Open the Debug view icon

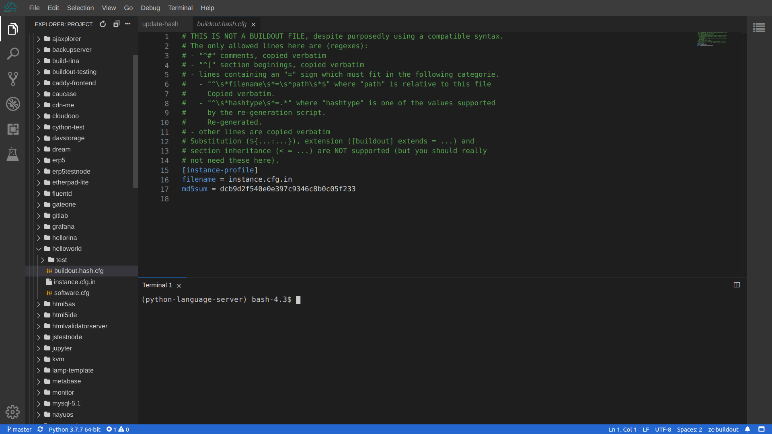click(x=13, y=104)
